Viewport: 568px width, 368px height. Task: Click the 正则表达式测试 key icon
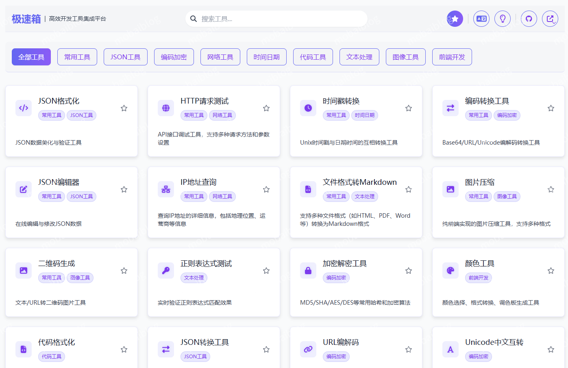coord(166,270)
